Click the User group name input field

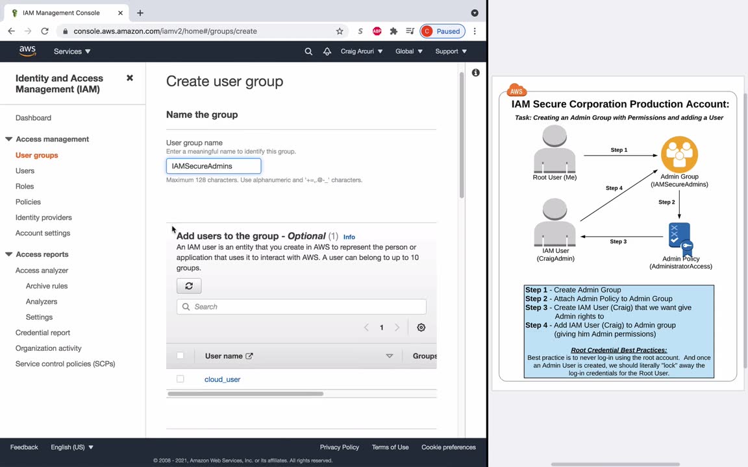pos(214,166)
